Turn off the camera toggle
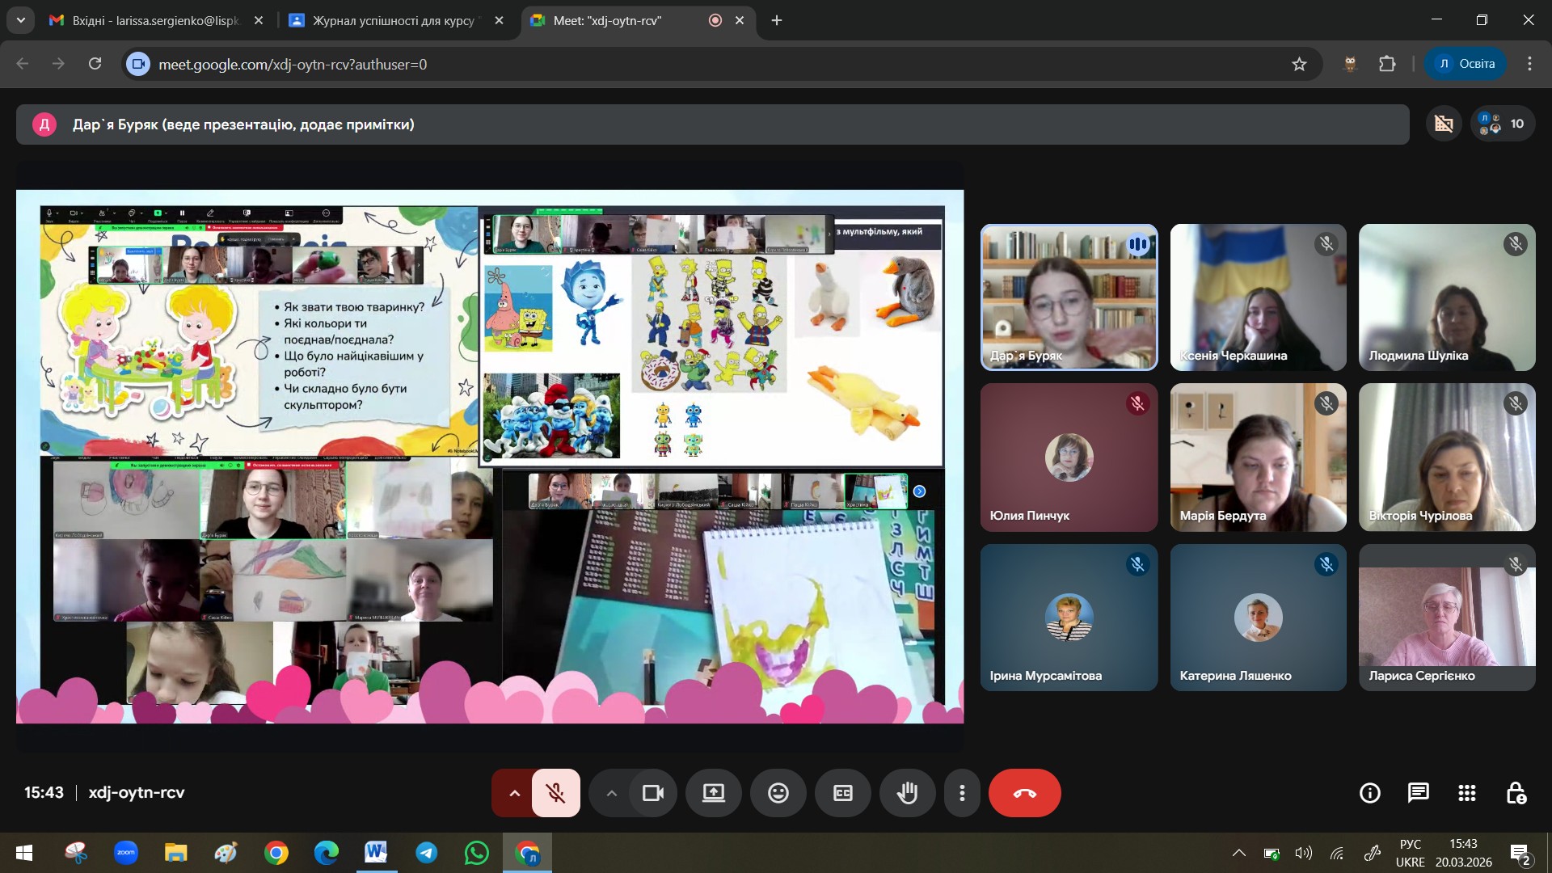The height and width of the screenshot is (873, 1552). pyautogui.click(x=652, y=793)
